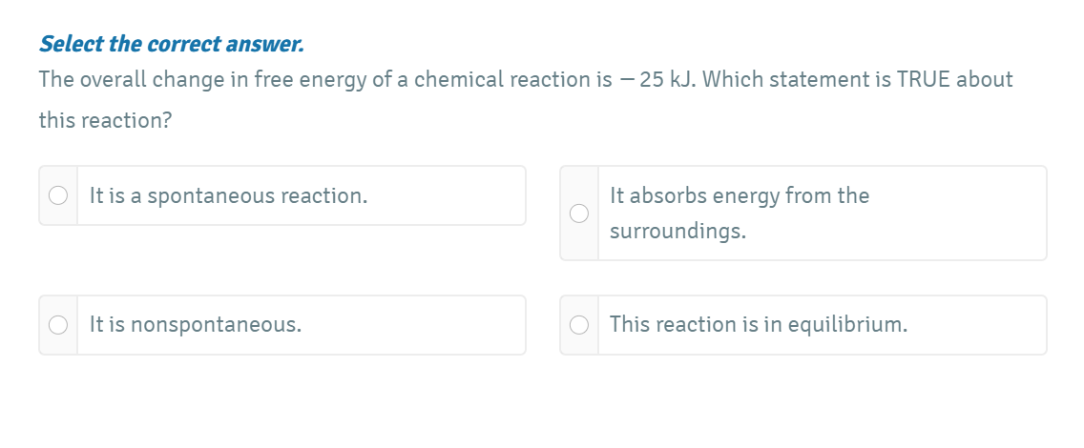This screenshot has width=1084, height=448.
Task: Select the "It is a spontaneous reaction" radio button
Action: tap(58, 195)
